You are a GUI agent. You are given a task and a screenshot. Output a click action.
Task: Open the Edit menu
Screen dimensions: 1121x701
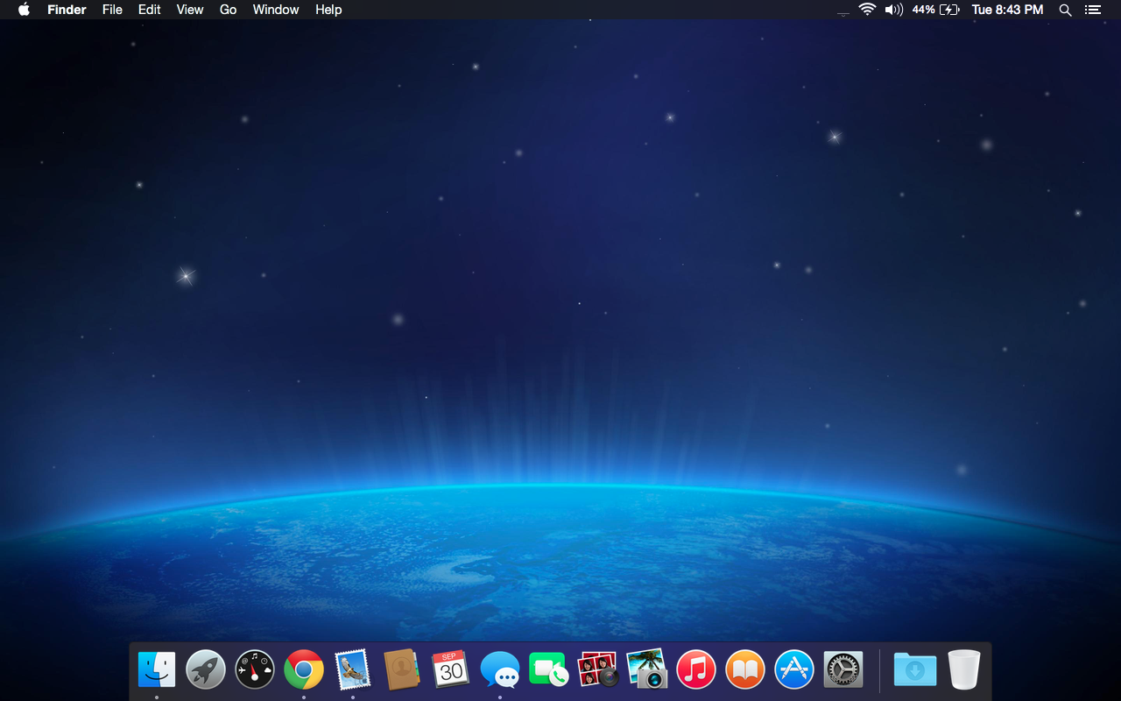tap(150, 10)
